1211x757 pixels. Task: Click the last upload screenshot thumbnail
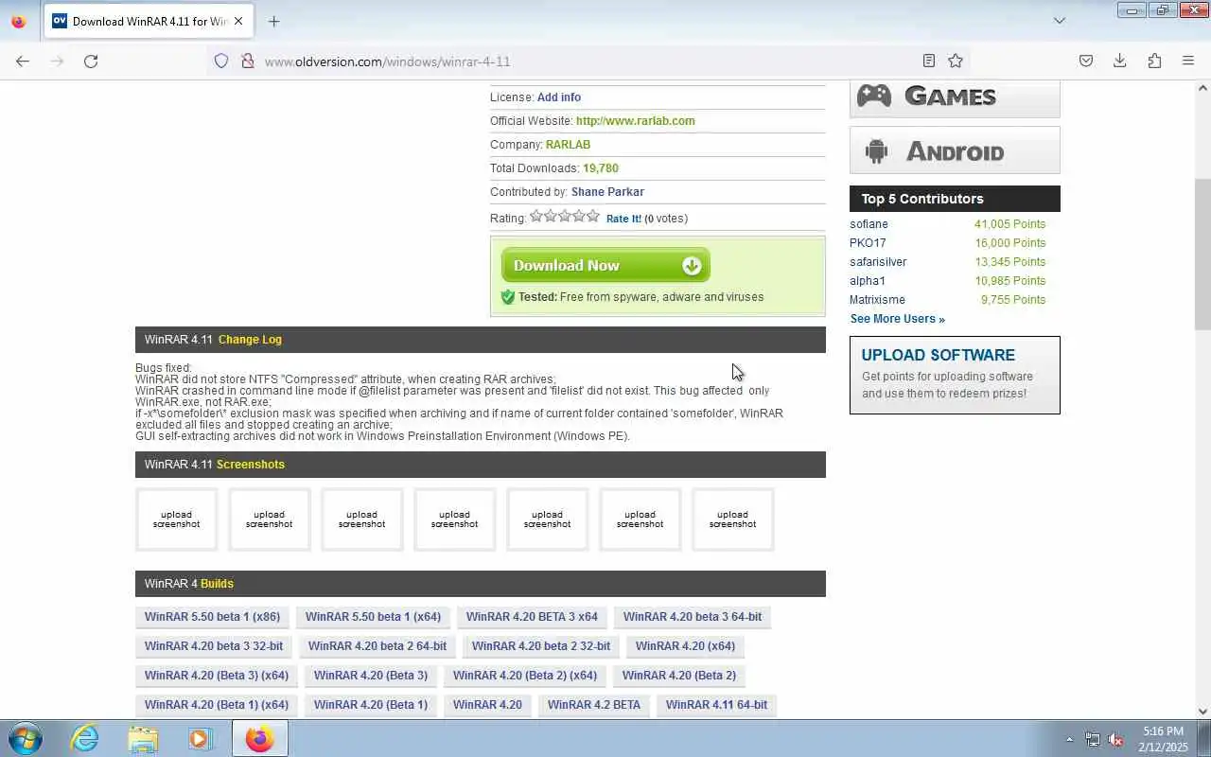(x=732, y=519)
